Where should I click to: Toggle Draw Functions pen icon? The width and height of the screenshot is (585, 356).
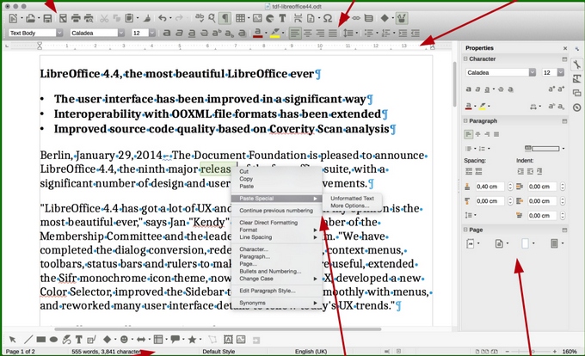coord(403,18)
